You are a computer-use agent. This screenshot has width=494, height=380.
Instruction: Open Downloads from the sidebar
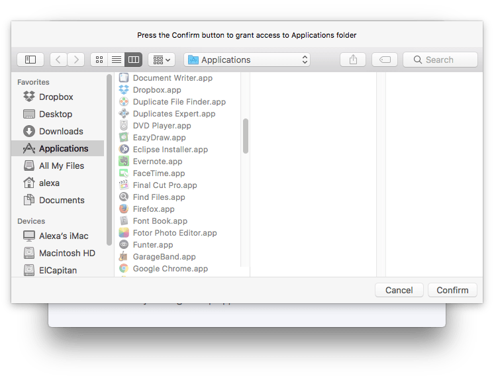click(x=58, y=131)
